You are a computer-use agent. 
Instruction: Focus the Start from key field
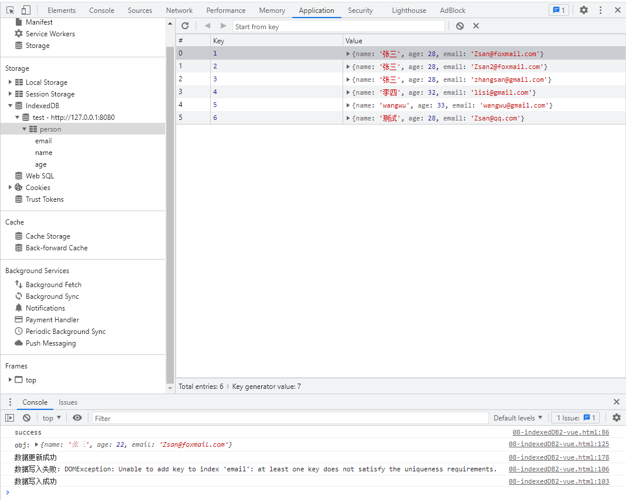tap(338, 26)
